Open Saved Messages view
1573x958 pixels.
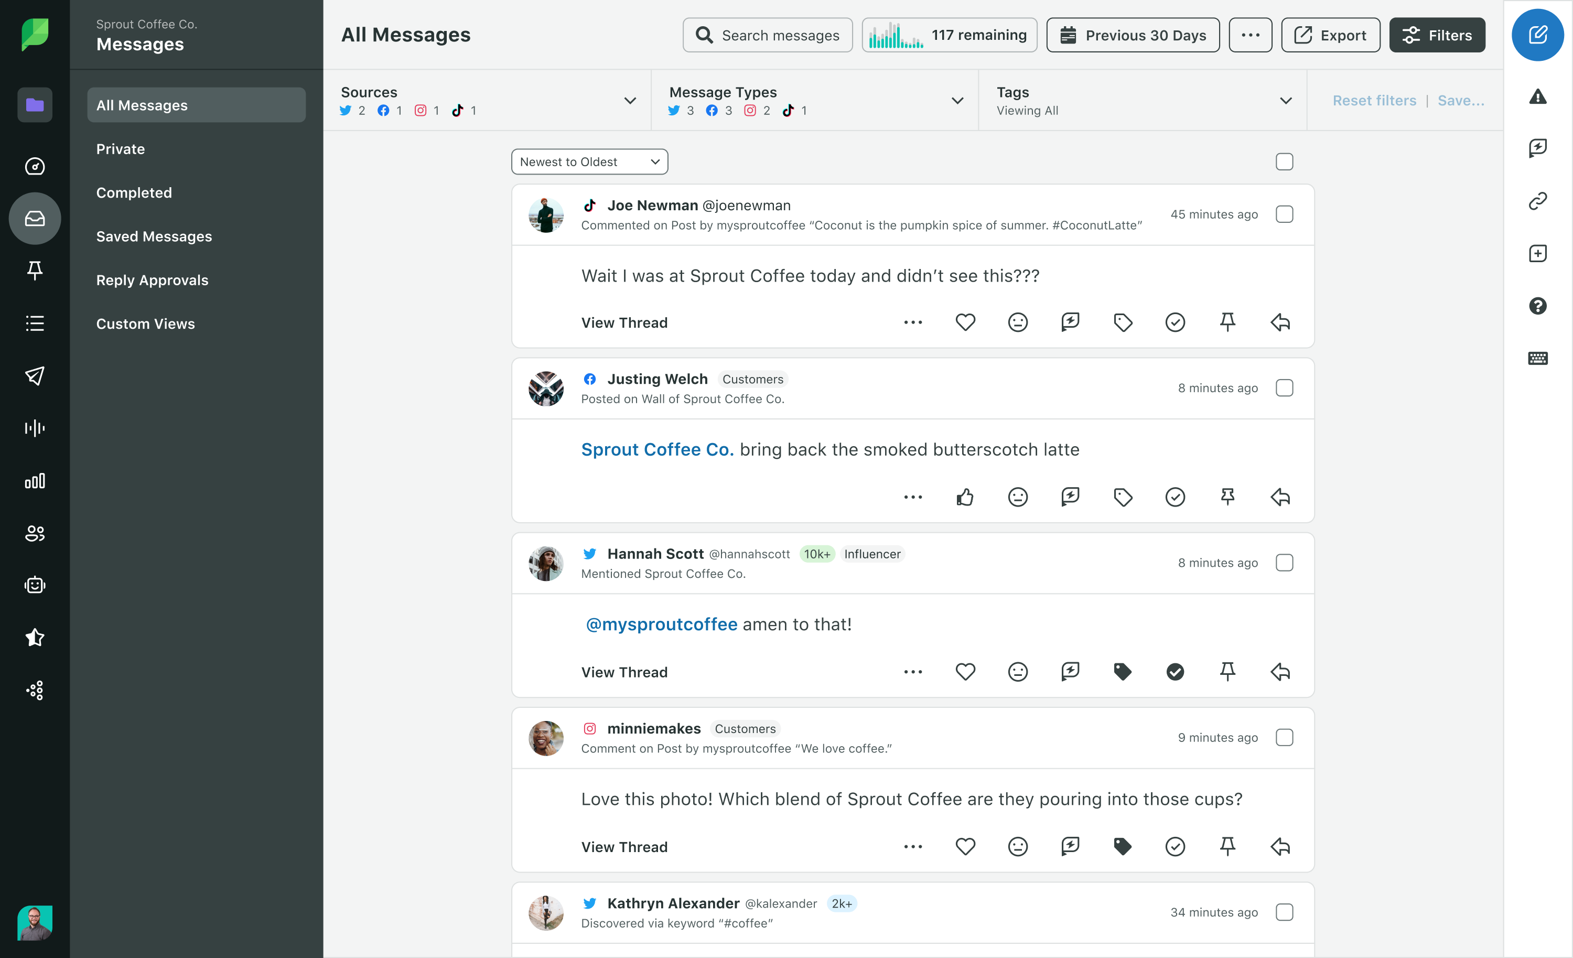154,236
